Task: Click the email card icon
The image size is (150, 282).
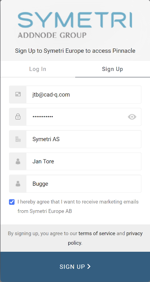Action: 18,94
